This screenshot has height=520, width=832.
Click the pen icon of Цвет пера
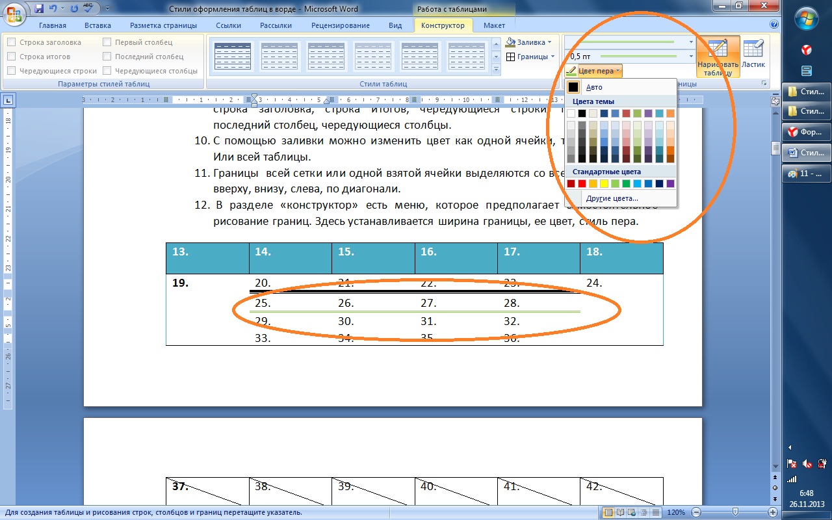click(571, 71)
